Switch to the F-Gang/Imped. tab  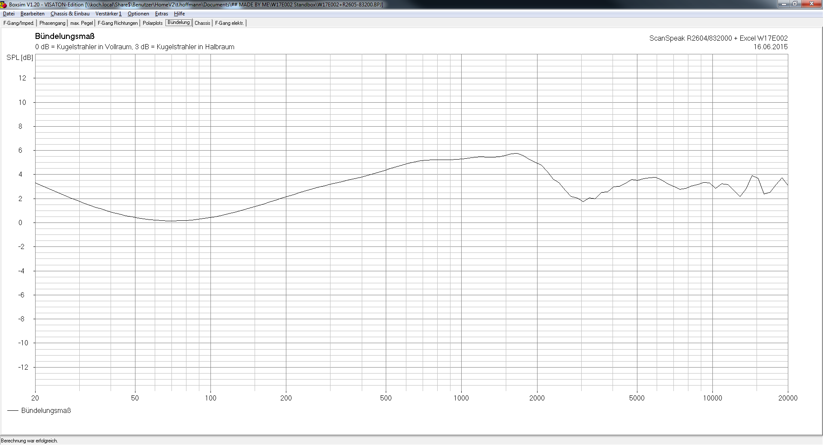click(18, 23)
